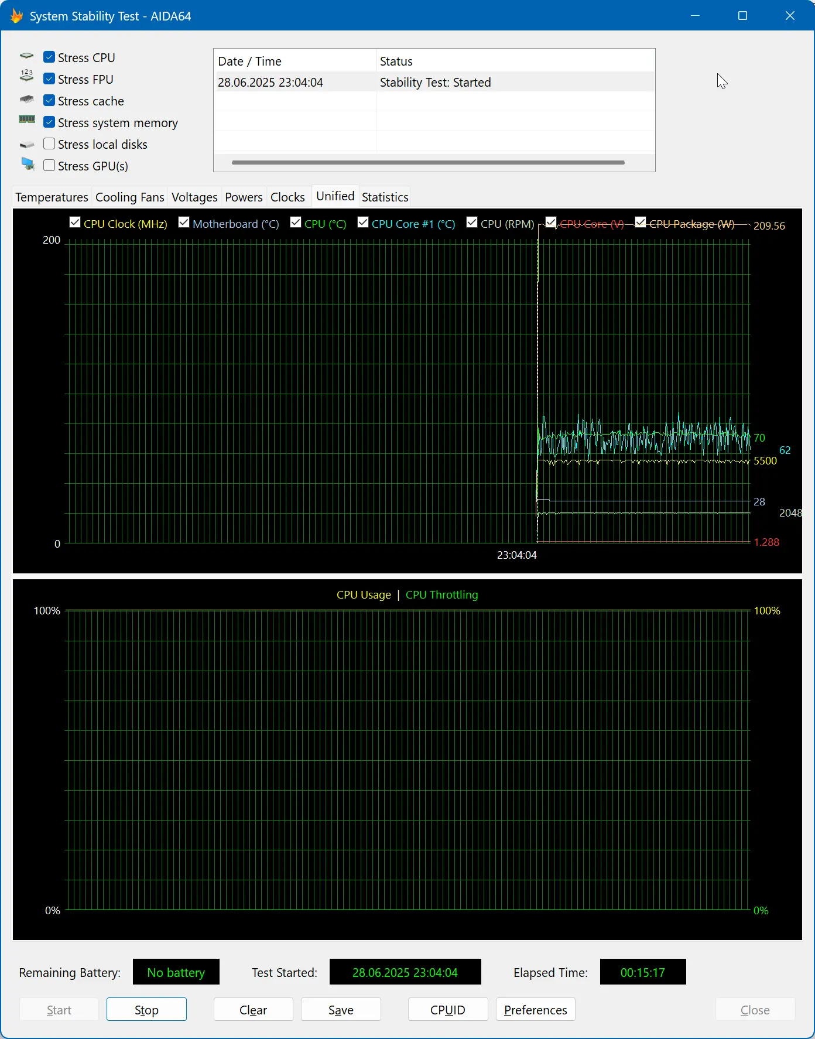Click the CPU Throttling graph label
This screenshot has height=1039, width=815.
click(x=442, y=594)
